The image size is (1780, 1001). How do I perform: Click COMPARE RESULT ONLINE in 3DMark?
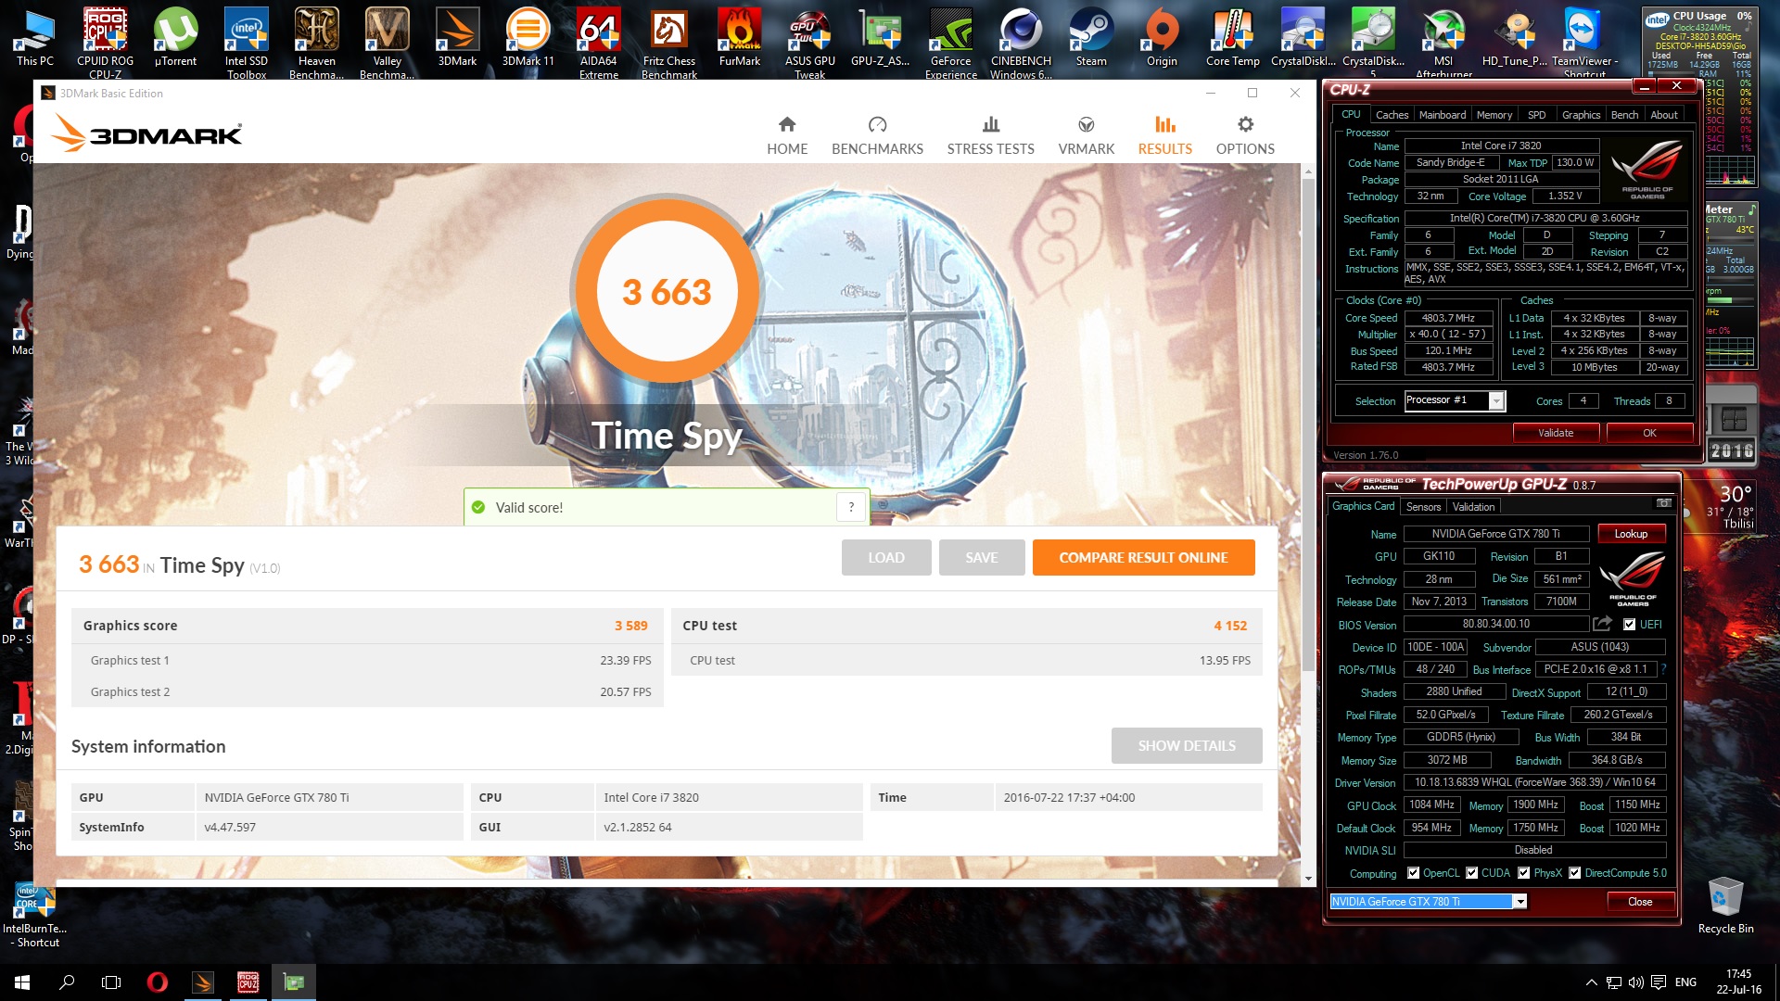click(1143, 557)
